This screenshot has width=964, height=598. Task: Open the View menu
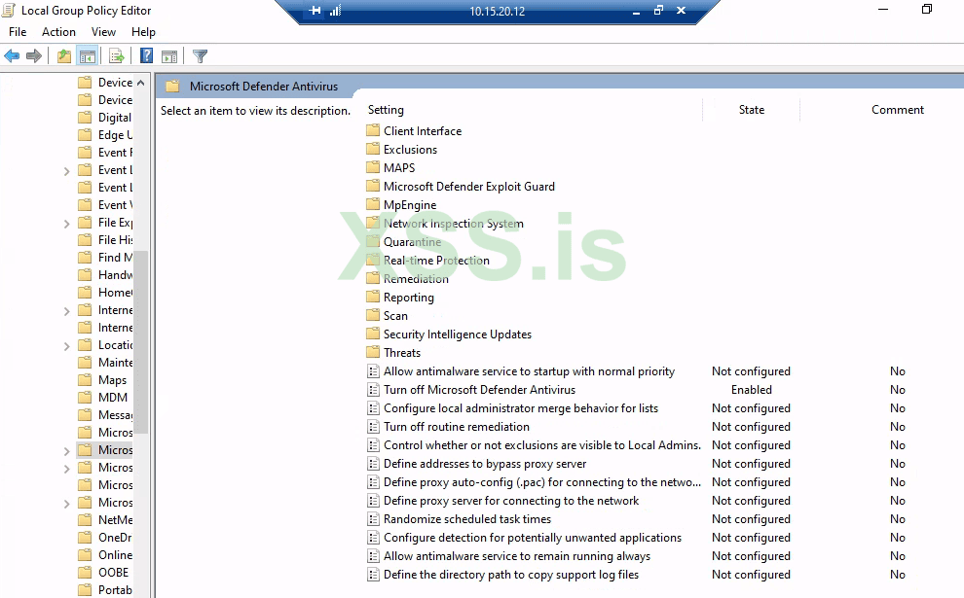[x=103, y=32]
